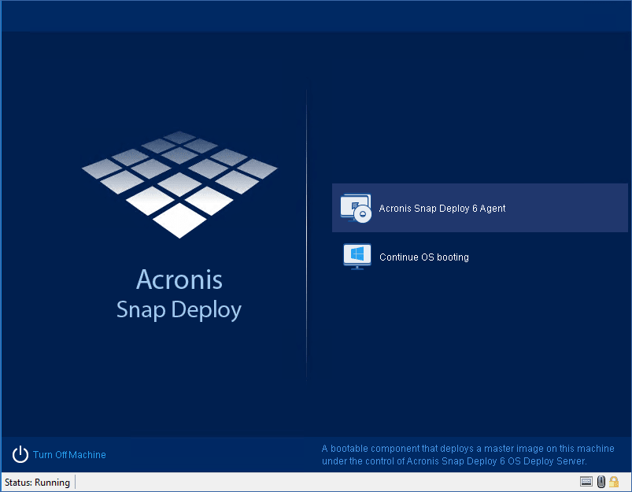Viewport: 632px width, 492px height.
Task: Click the Snap Deploy product name text
Action: pyautogui.click(x=179, y=309)
